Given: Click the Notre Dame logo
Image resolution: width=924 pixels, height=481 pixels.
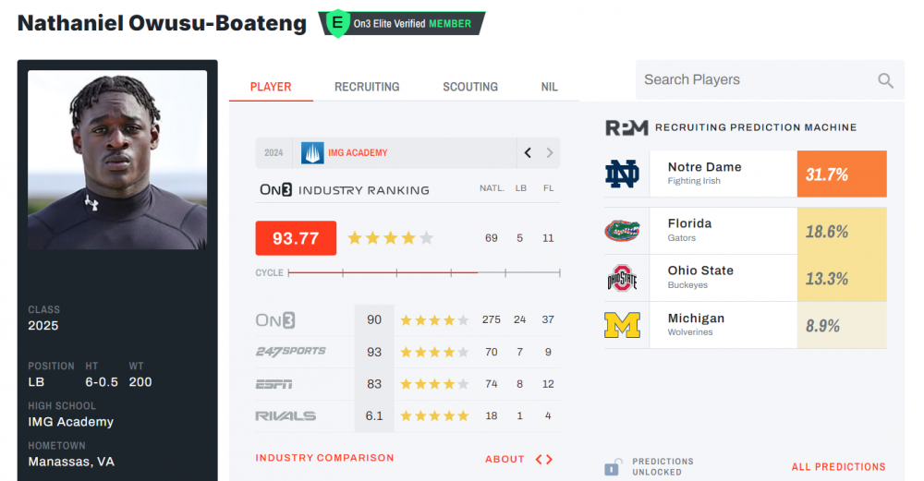Looking at the screenshot, I should pyautogui.click(x=622, y=174).
